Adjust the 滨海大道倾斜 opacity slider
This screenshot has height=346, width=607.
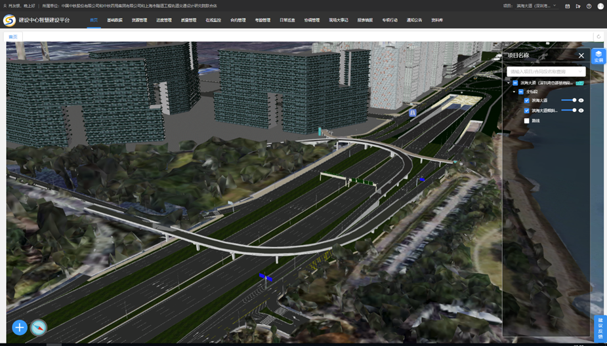569,110
